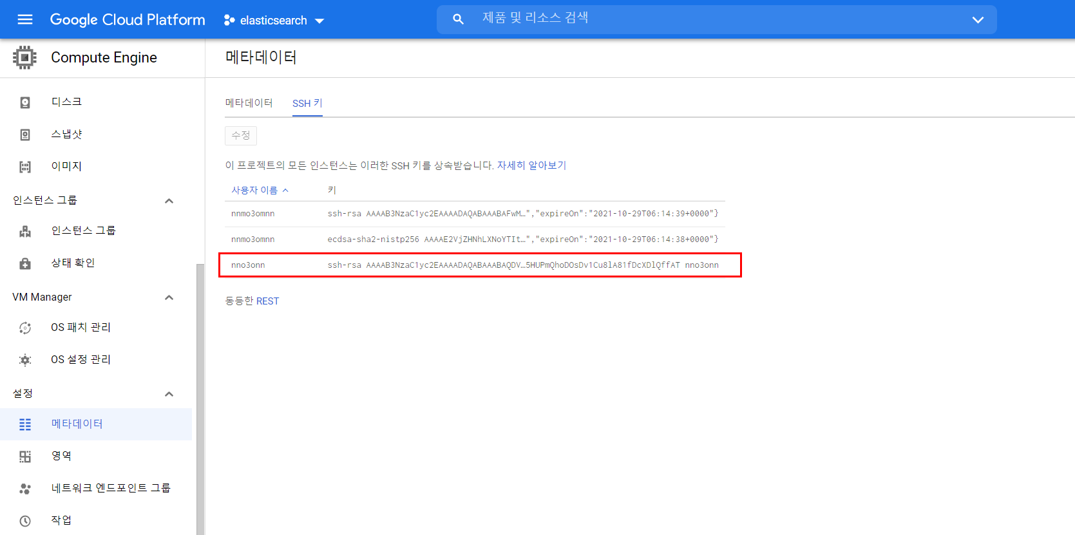Switch to the 메타데이터 tab
Image resolution: width=1075 pixels, height=535 pixels.
[x=249, y=103]
